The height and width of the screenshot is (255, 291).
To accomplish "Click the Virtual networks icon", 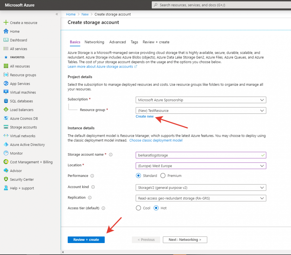I will pyautogui.click(x=6, y=136).
